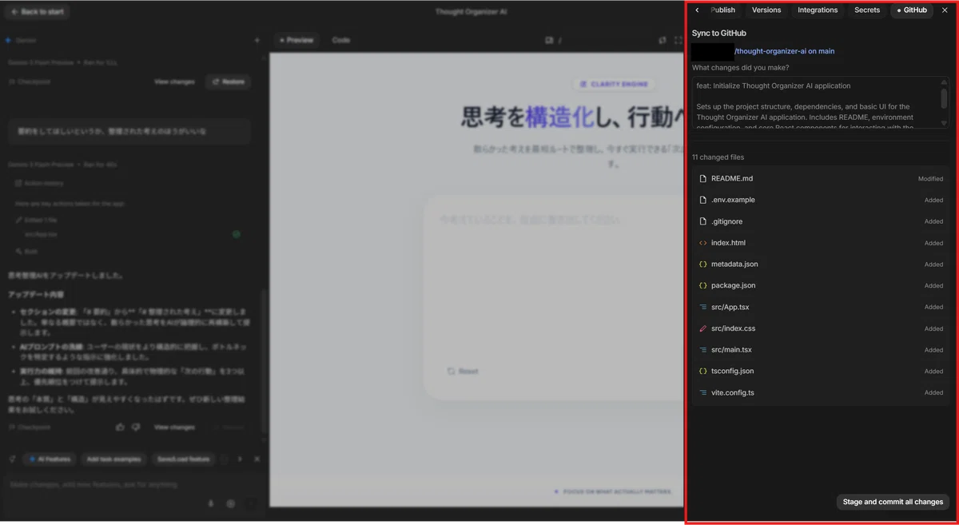This screenshot has height=525, width=959.
Task: Choose the Add task examples suggestion chip
Action: coord(114,459)
